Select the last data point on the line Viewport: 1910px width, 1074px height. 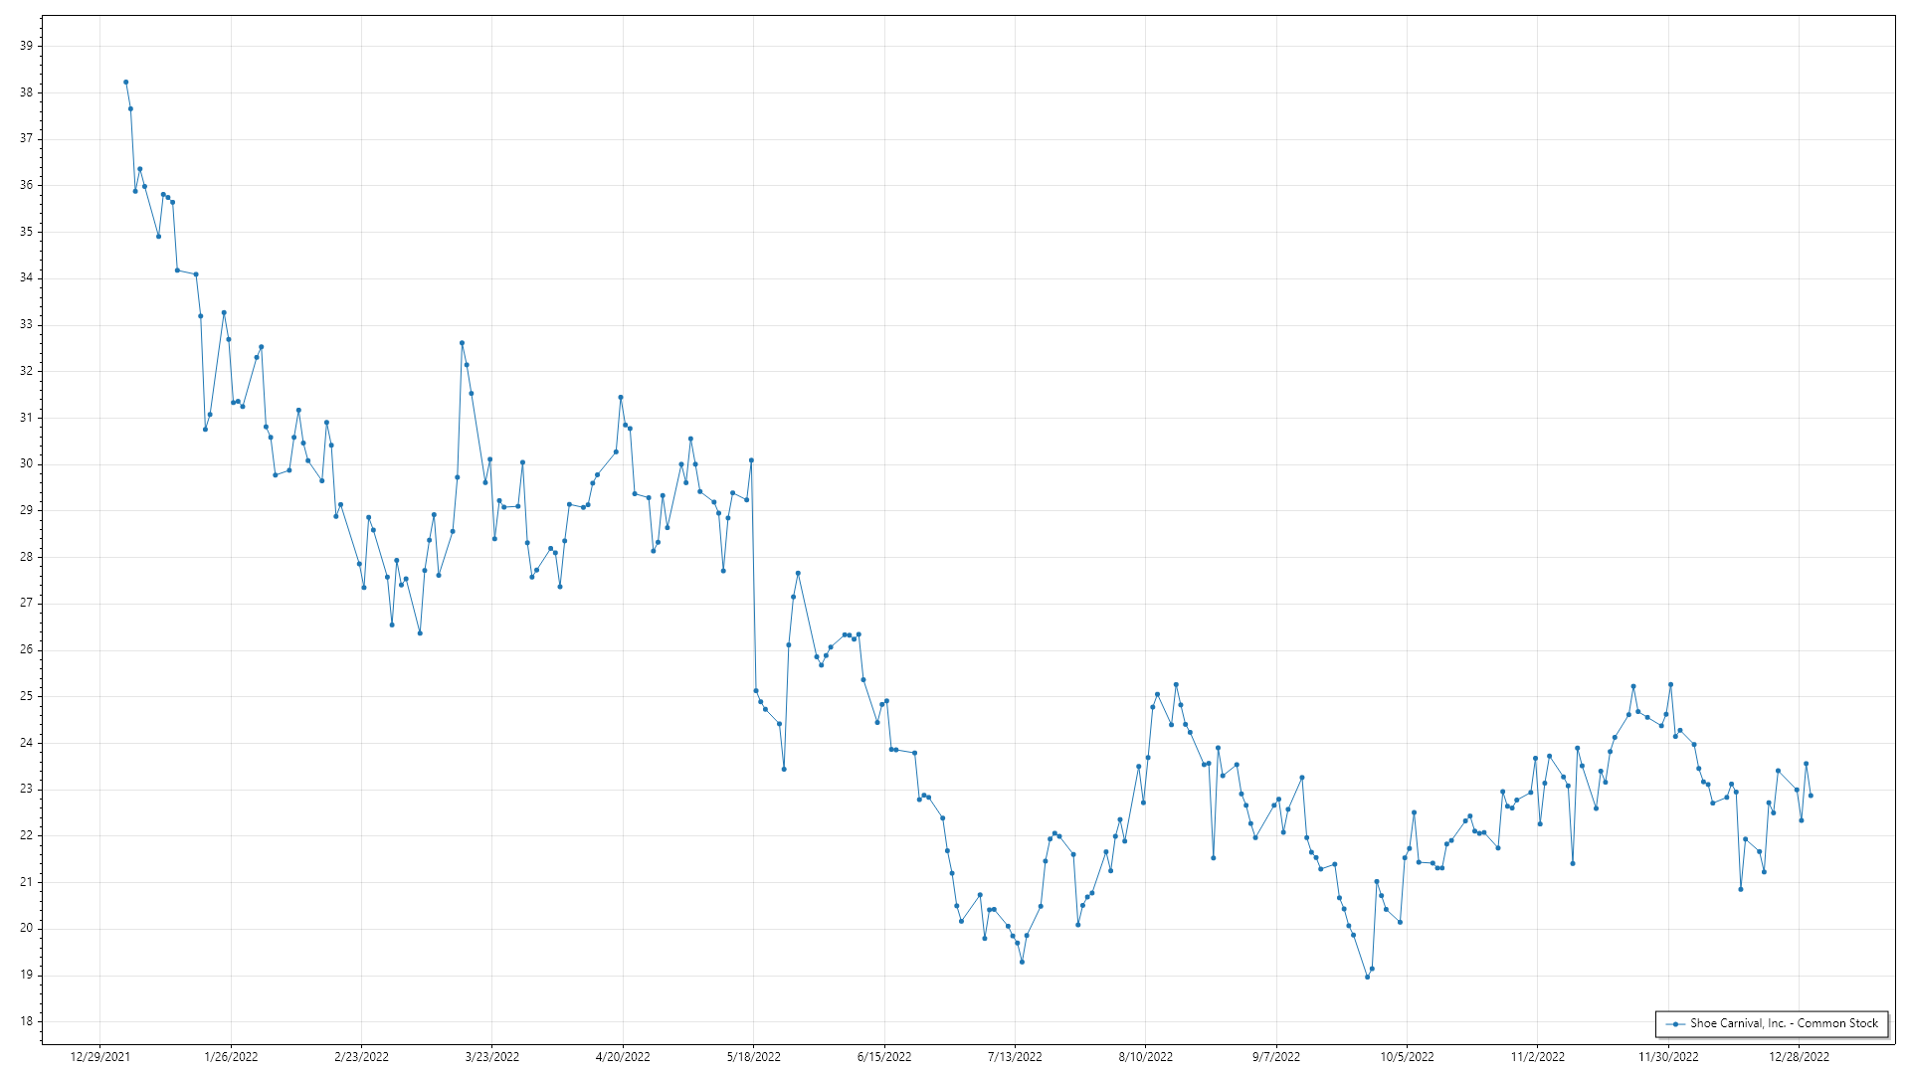click(x=1811, y=796)
